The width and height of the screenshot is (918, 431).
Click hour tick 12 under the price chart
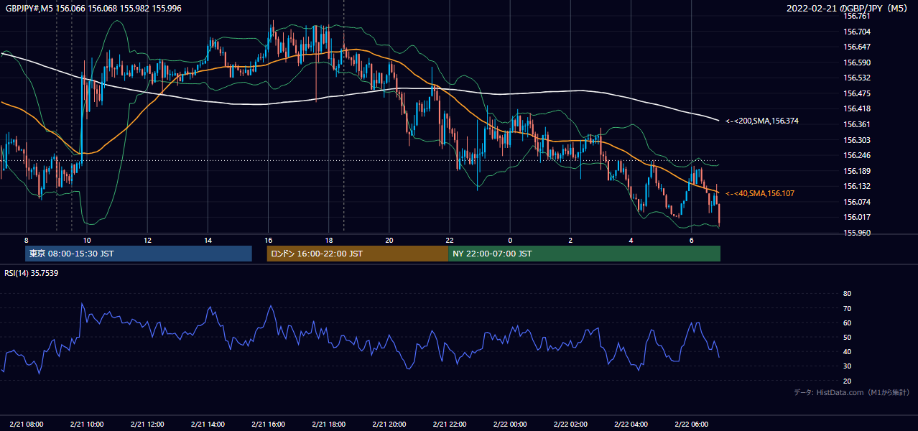pos(147,239)
